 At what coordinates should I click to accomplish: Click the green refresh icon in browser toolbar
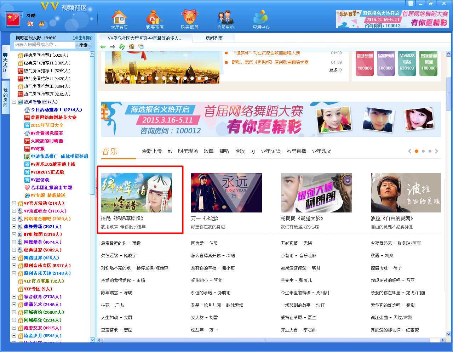(x=122, y=47)
